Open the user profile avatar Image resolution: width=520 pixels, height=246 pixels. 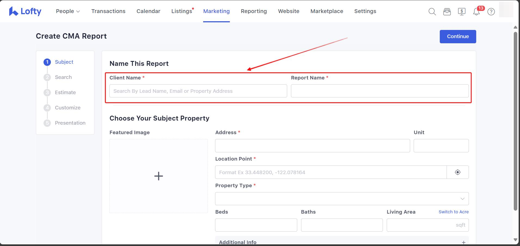(x=506, y=10)
